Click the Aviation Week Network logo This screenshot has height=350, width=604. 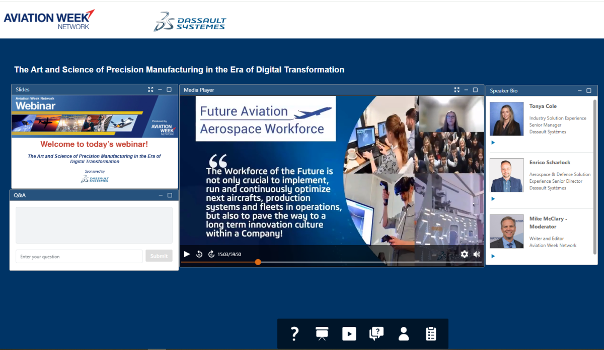coord(49,19)
